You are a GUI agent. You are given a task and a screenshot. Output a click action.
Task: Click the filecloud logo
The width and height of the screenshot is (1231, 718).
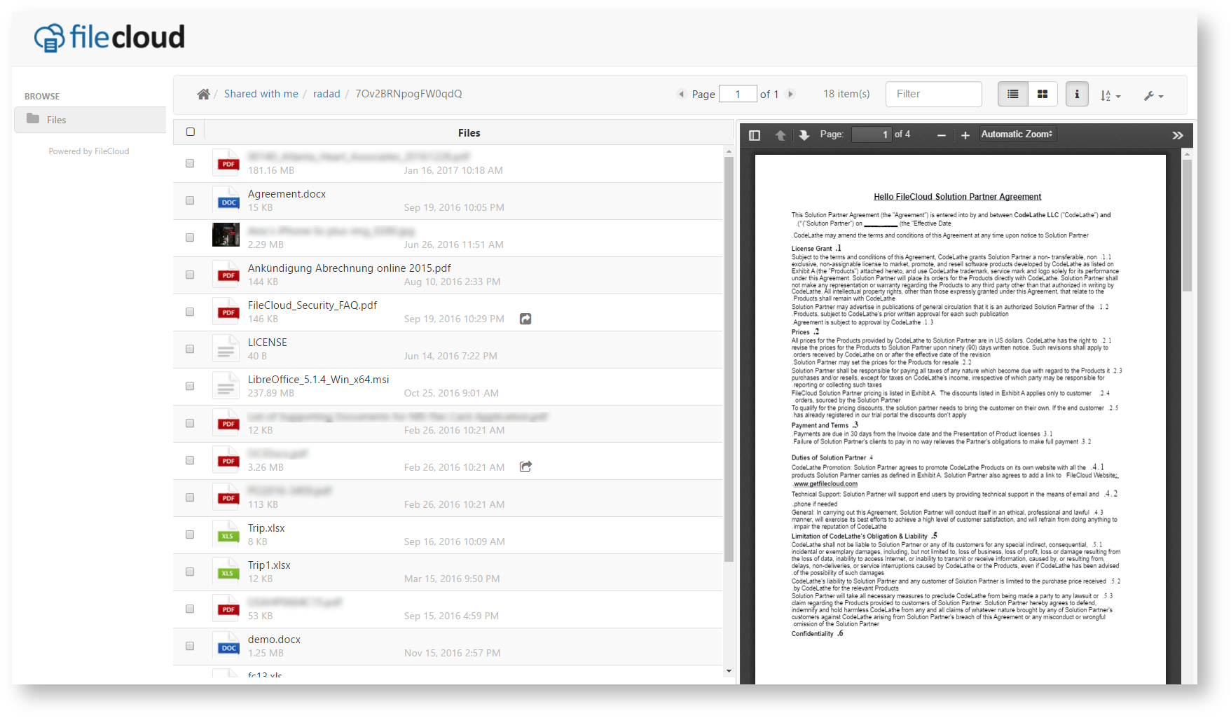click(x=109, y=37)
